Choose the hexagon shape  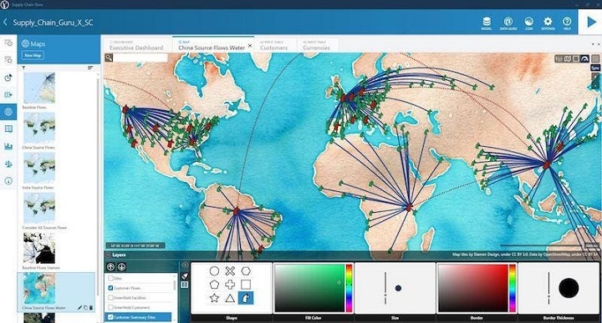pyautogui.click(x=246, y=271)
